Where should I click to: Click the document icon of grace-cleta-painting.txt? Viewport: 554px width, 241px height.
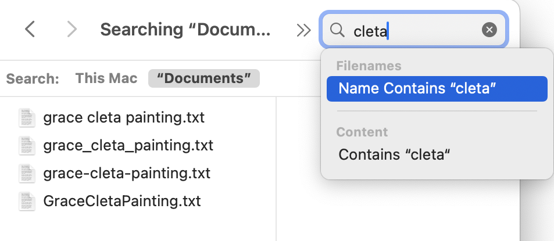27,173
